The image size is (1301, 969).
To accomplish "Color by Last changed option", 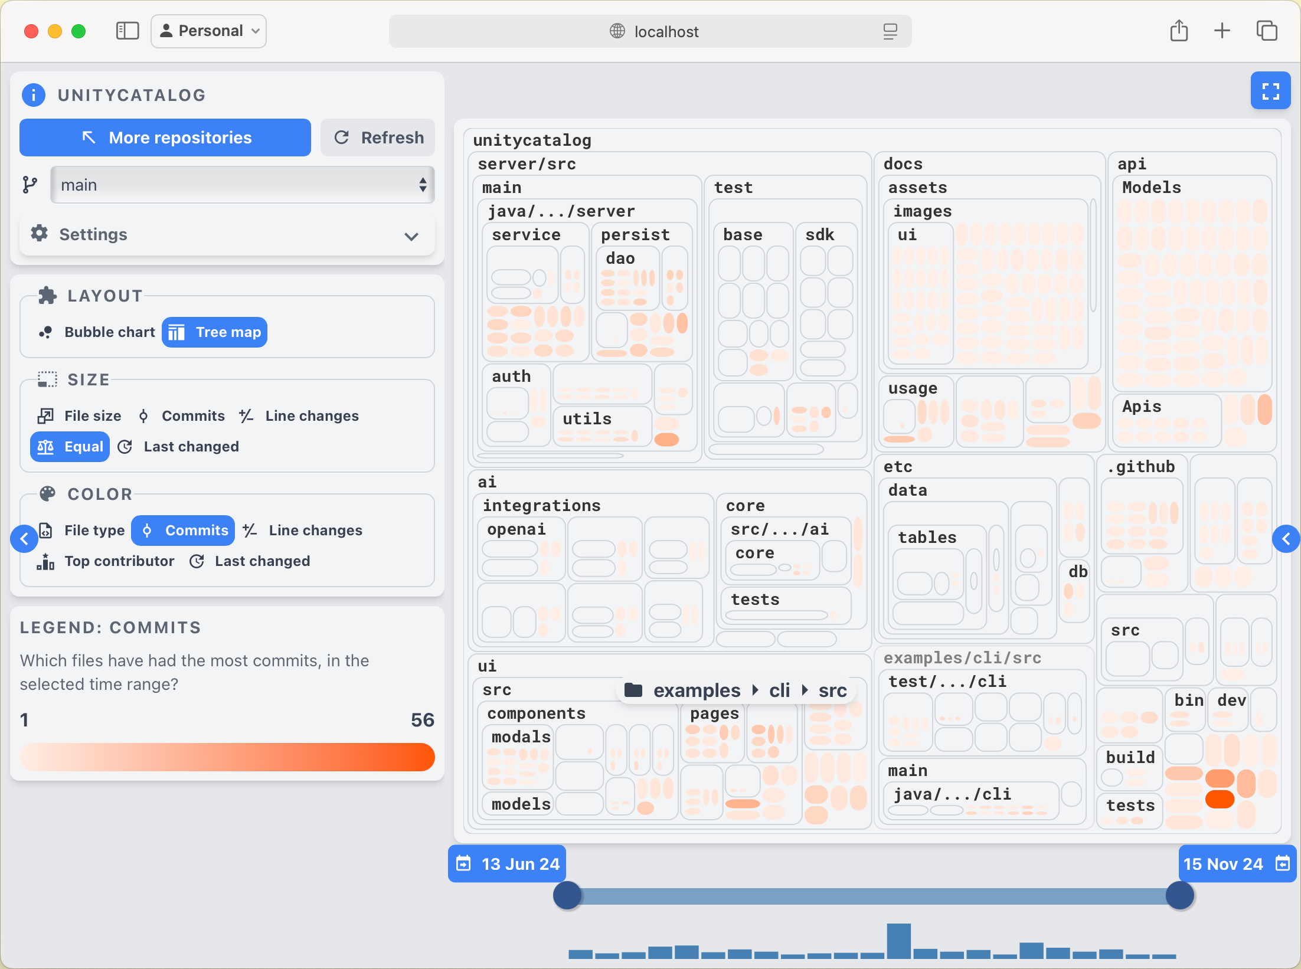I will [250, 561].
